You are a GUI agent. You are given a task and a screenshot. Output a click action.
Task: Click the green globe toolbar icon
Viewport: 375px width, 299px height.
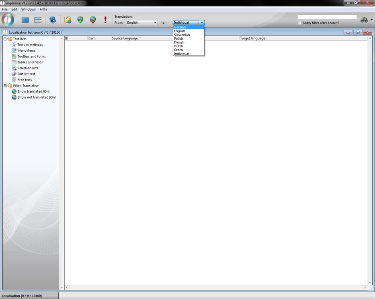[80, 20]
